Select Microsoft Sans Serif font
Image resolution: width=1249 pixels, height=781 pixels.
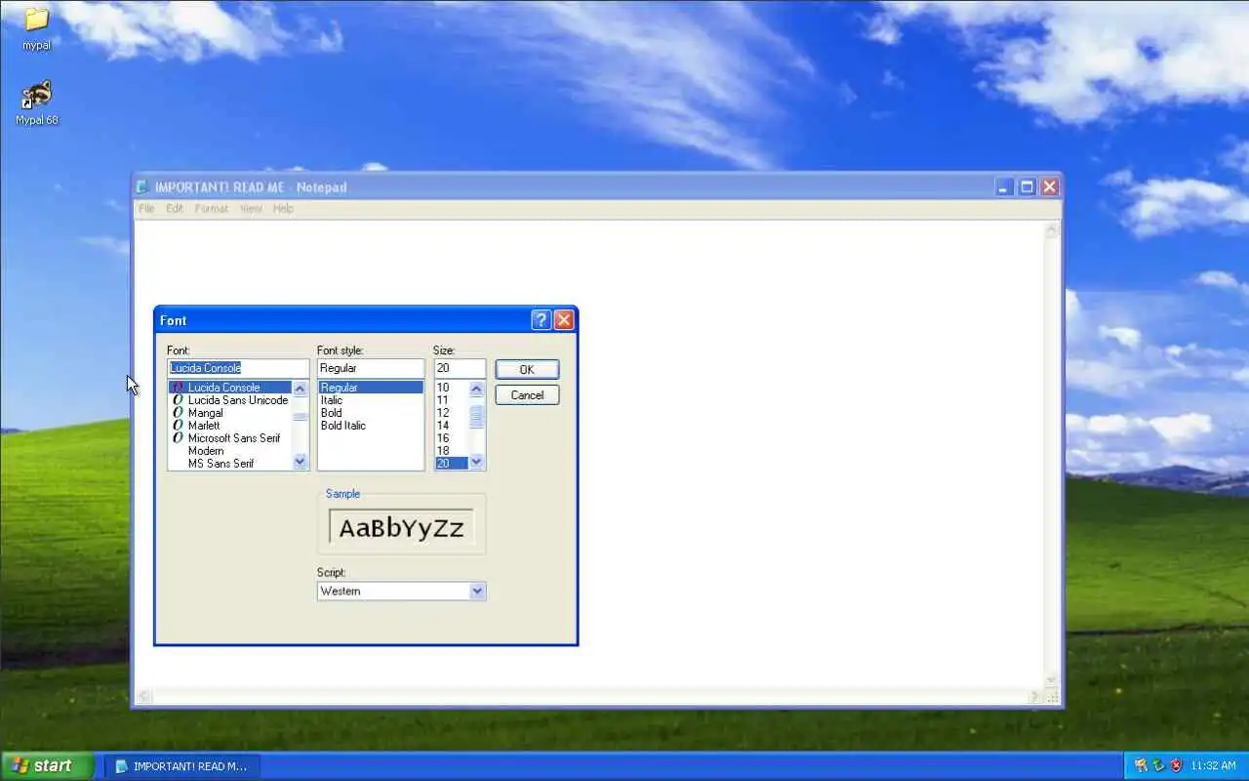(230, 438)
